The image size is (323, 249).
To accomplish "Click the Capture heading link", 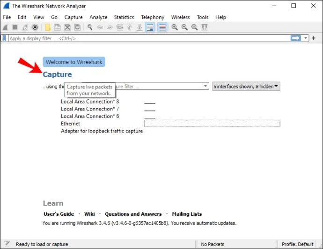I will click(x=57, y=74).
